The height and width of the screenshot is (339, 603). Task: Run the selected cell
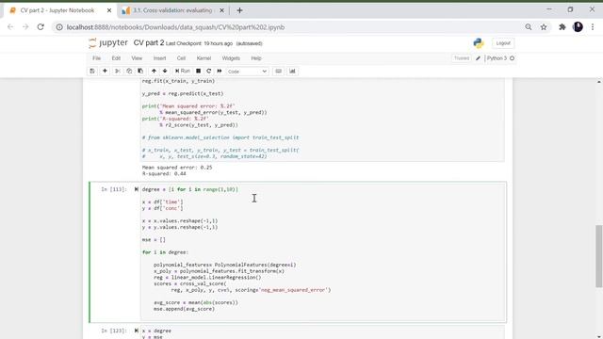(183, 72)
